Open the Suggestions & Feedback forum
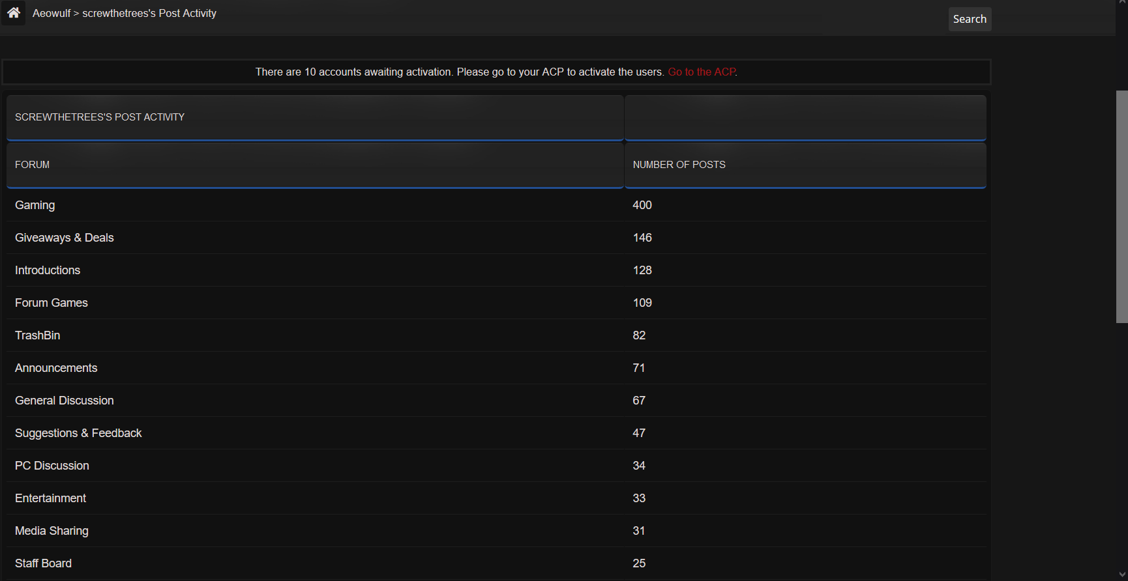 click(x=78, y=433)
